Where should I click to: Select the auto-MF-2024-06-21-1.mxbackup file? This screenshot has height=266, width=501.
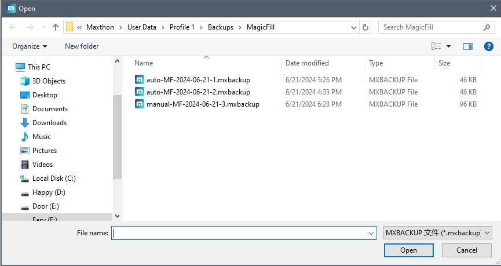click(198, 80)
